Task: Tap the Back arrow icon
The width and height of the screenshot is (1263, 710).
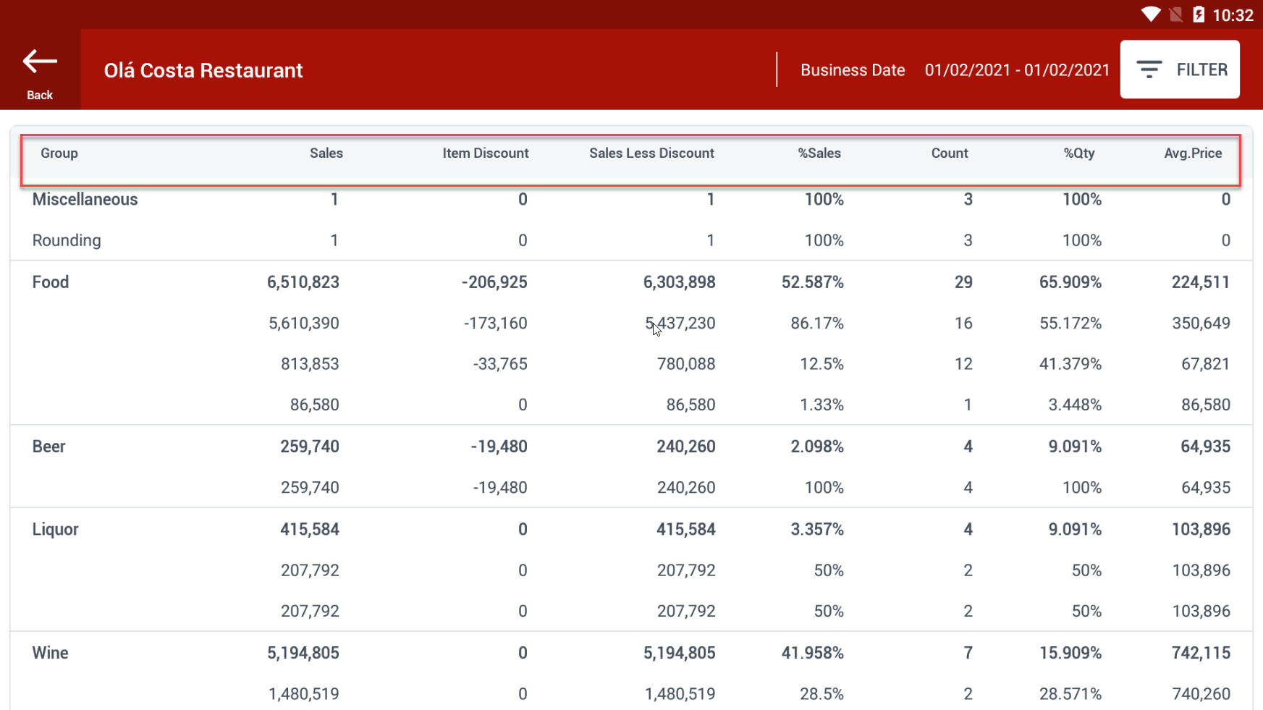Action: point(40,62)
